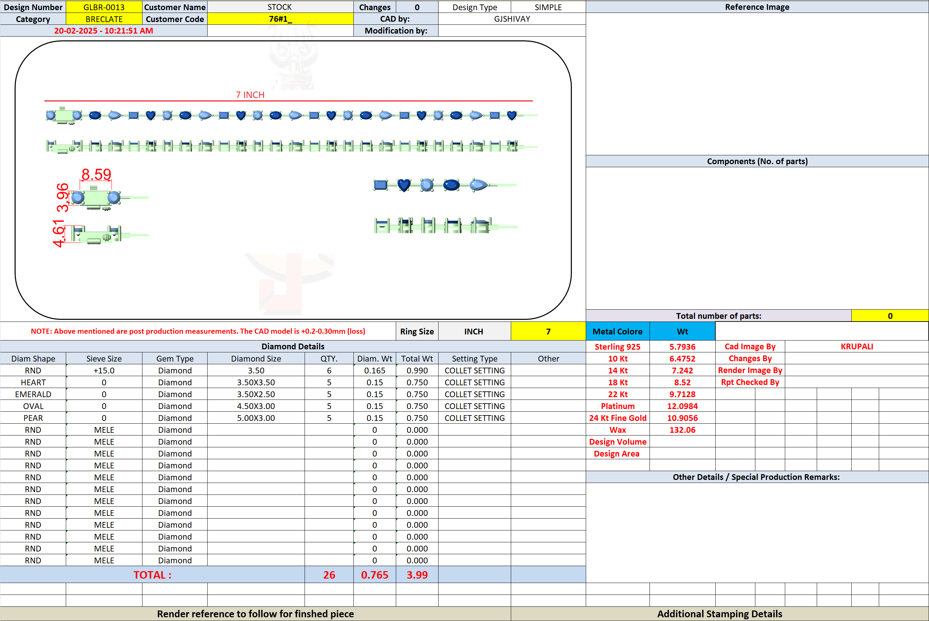Screen dimensions: 929x621
Task: Select the 10 Kt weight 6.4752
Action: (x=682, y=358)
